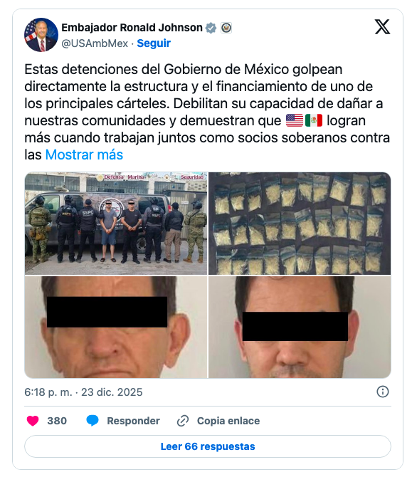
Task: Open the @USAmbMex handle link
Action: point(95,43)
